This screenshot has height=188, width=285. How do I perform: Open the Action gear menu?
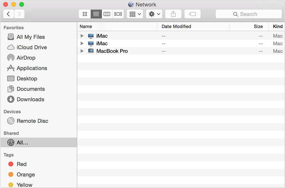click(154, 14)
